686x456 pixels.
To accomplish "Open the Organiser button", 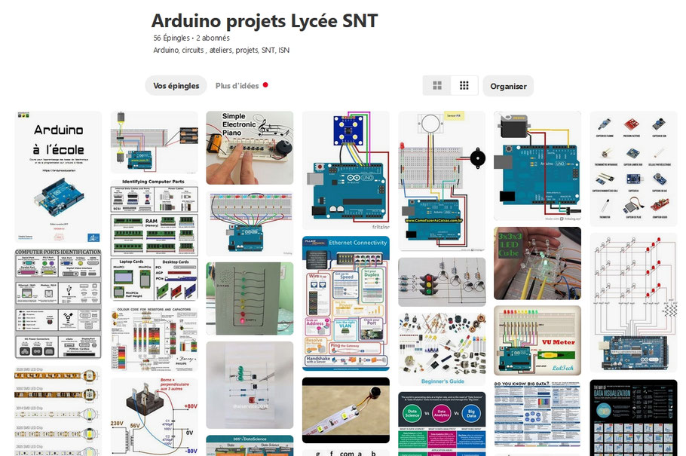I will (508, 86).
